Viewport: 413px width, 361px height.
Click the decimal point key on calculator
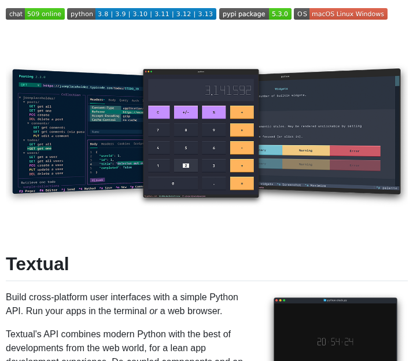coord(213,183)
